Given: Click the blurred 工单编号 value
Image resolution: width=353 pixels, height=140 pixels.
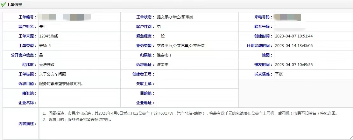Looking at the screenshot, I should pyautogui.click(x=65, y=17).
